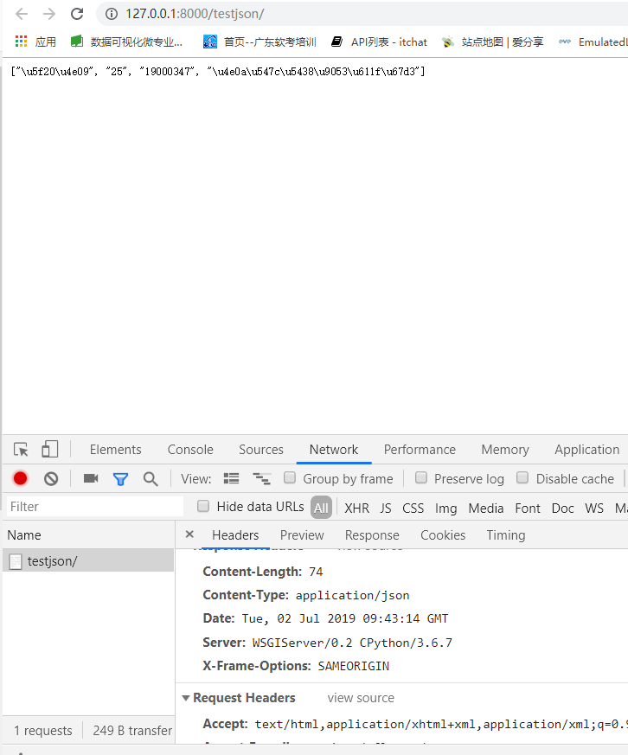628x755 pixels.
Task: Use large request rows view
Action: (x=231, y=478)
